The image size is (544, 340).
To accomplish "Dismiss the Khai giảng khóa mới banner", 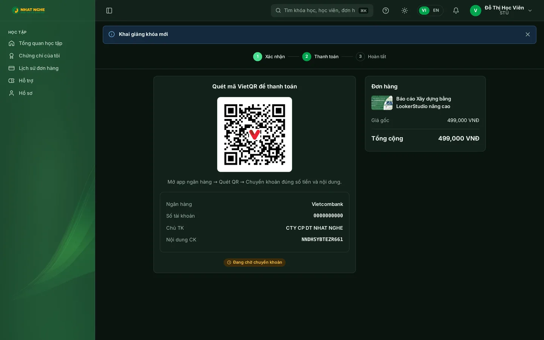I will [x=528, y=34].
